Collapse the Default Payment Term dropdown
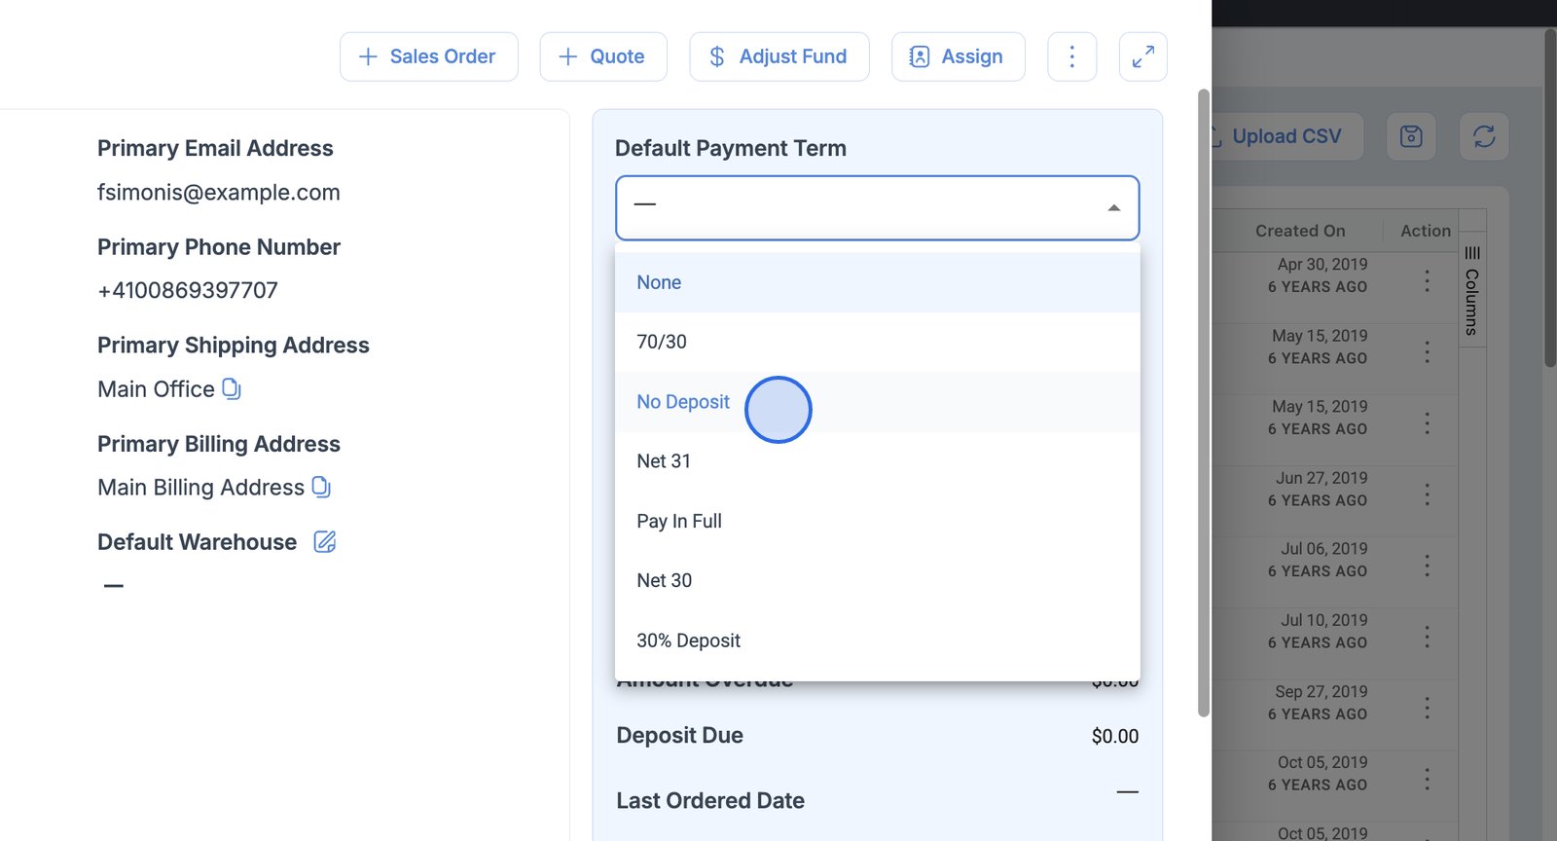Viewport: 1557px width, 841px height. point(1113,207)
